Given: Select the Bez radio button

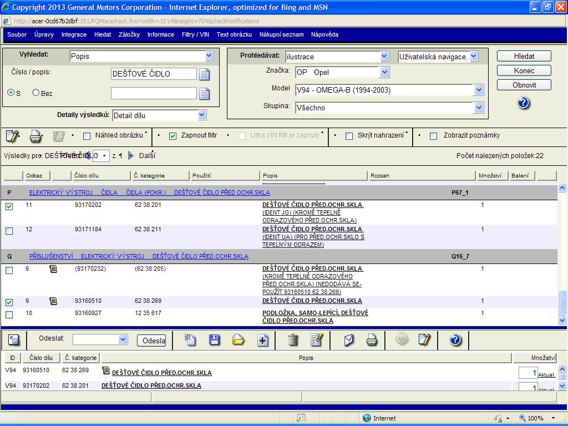Looking at the screenshot, I should pos(36,93).
